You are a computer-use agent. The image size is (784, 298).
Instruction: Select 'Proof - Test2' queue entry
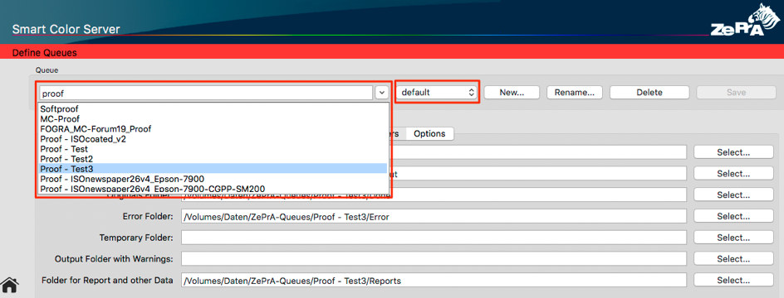(213, 159)
